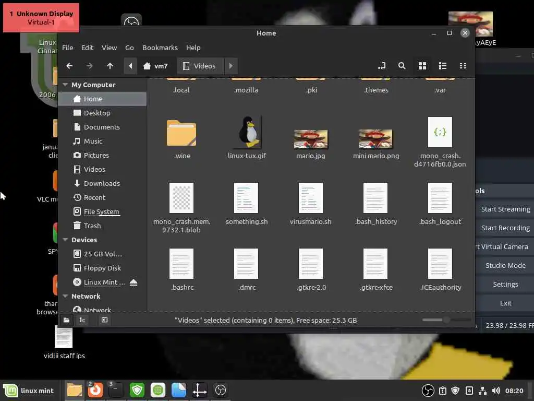This screenshot has height=401, width=534.
Task: Select the virusmario.sh file
Action: 311,204
